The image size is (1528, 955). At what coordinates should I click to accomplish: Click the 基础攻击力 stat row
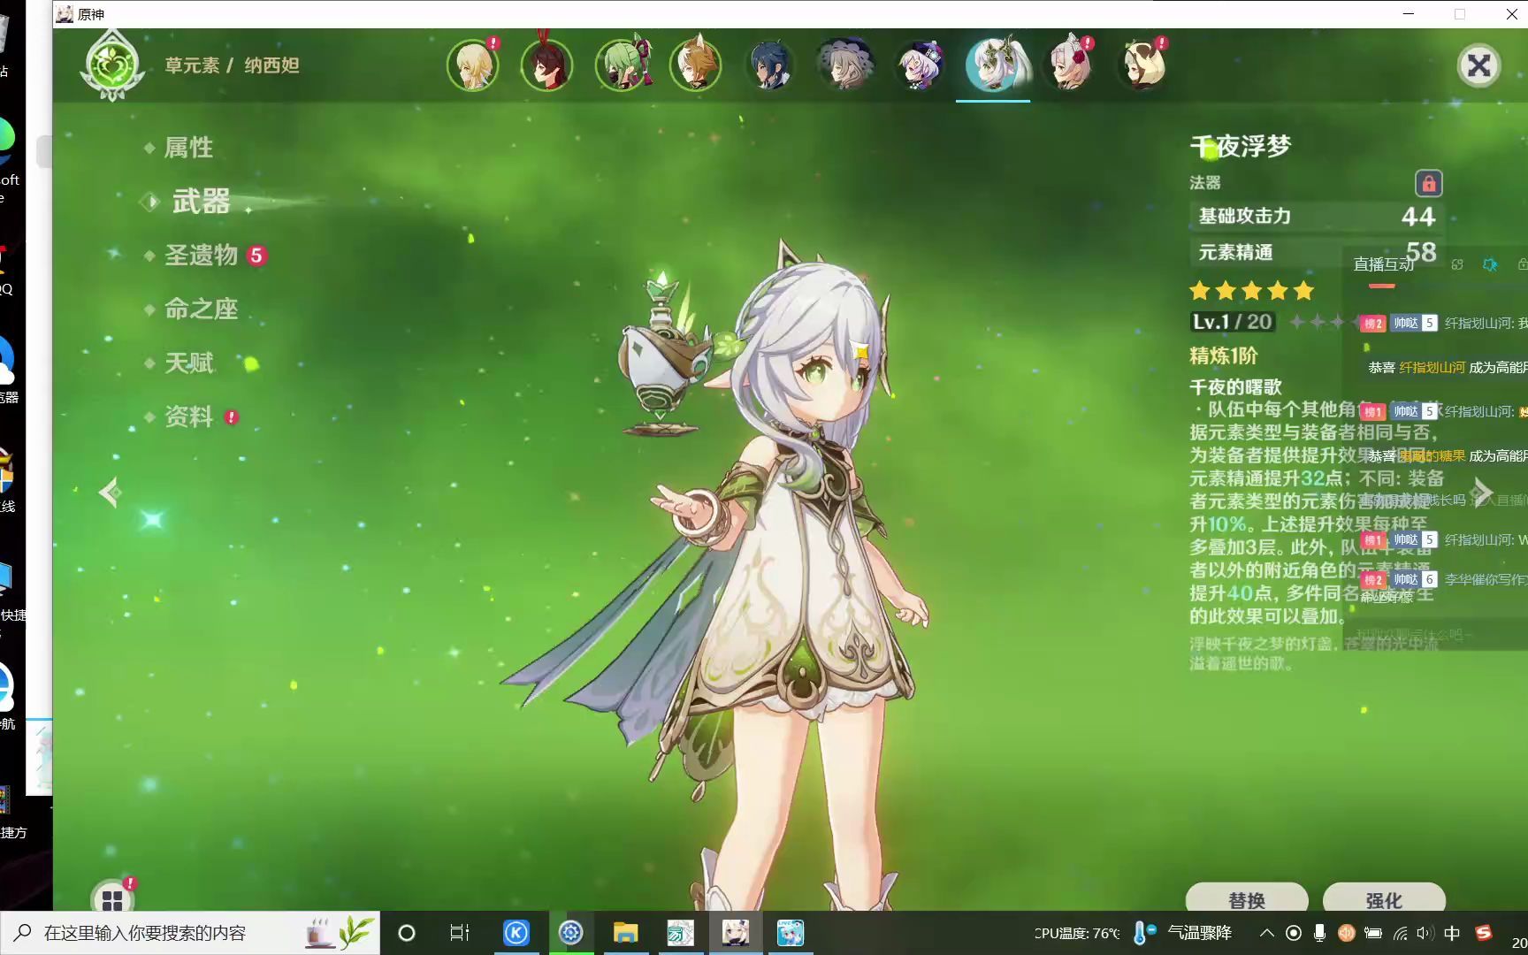pos(1317,216)
